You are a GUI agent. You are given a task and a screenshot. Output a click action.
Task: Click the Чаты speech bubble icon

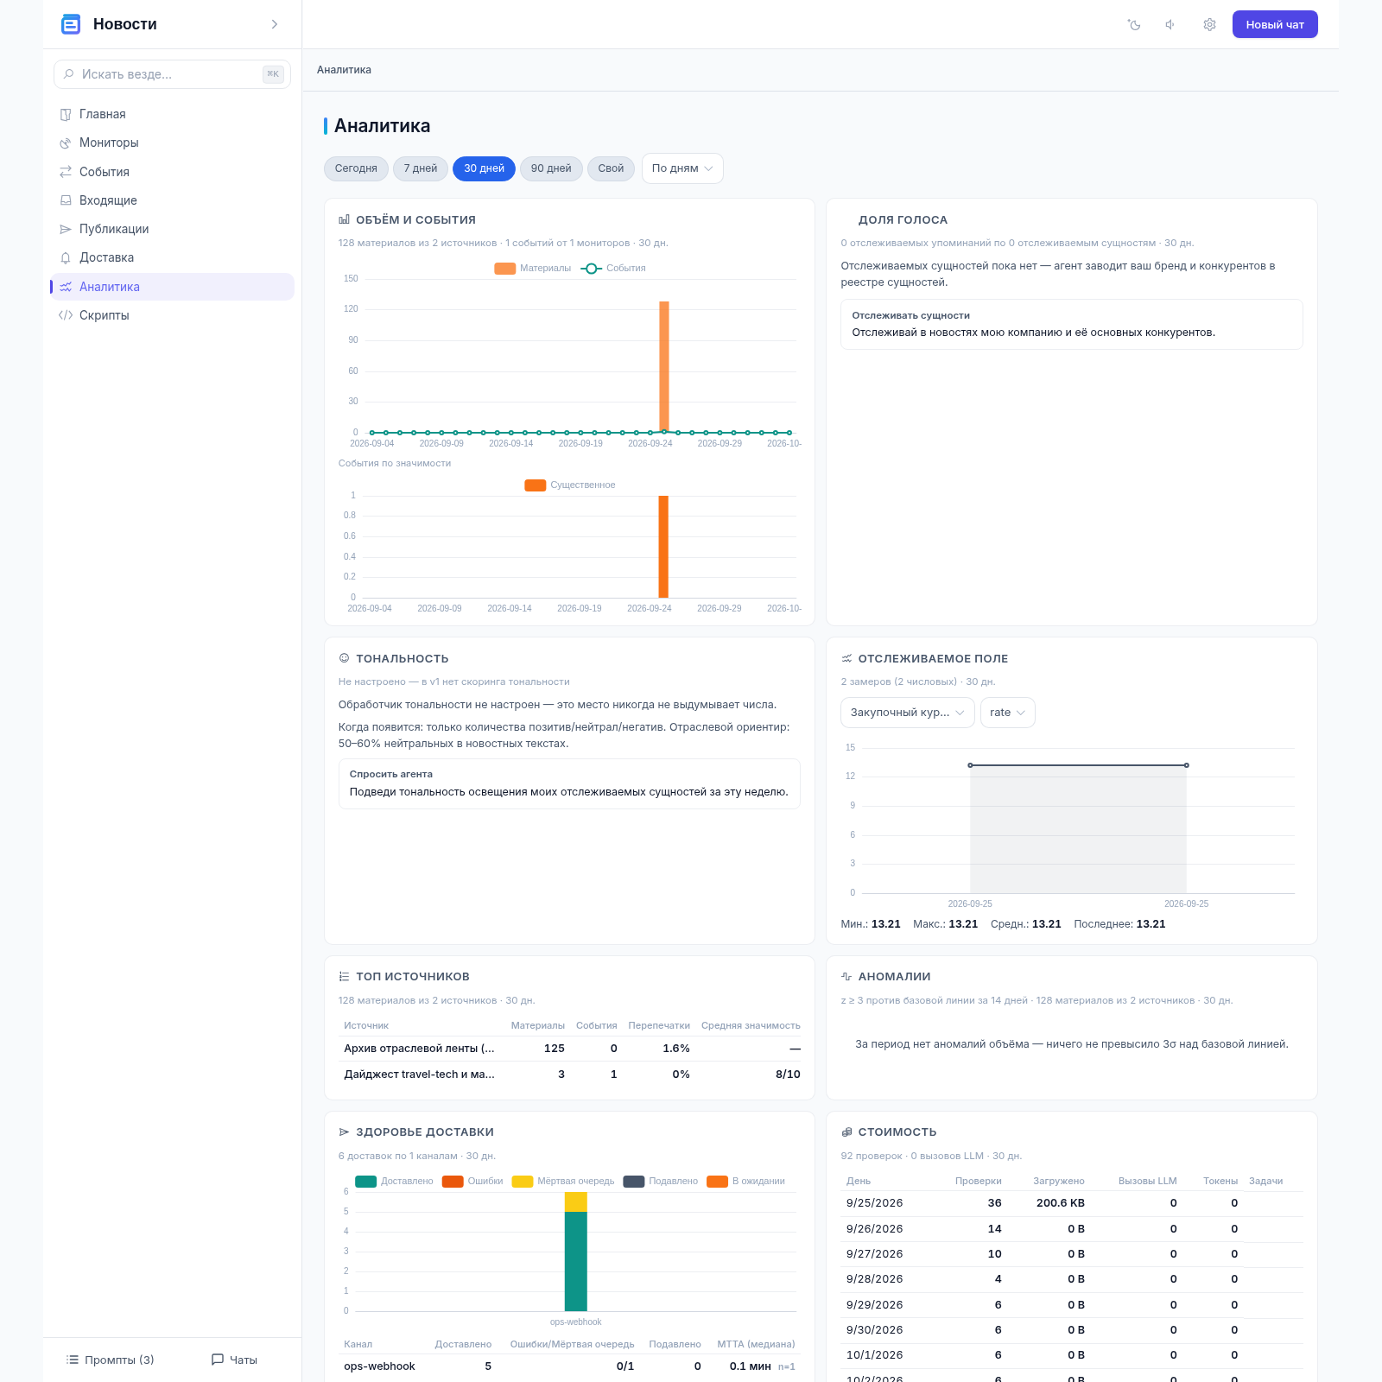218,1360
